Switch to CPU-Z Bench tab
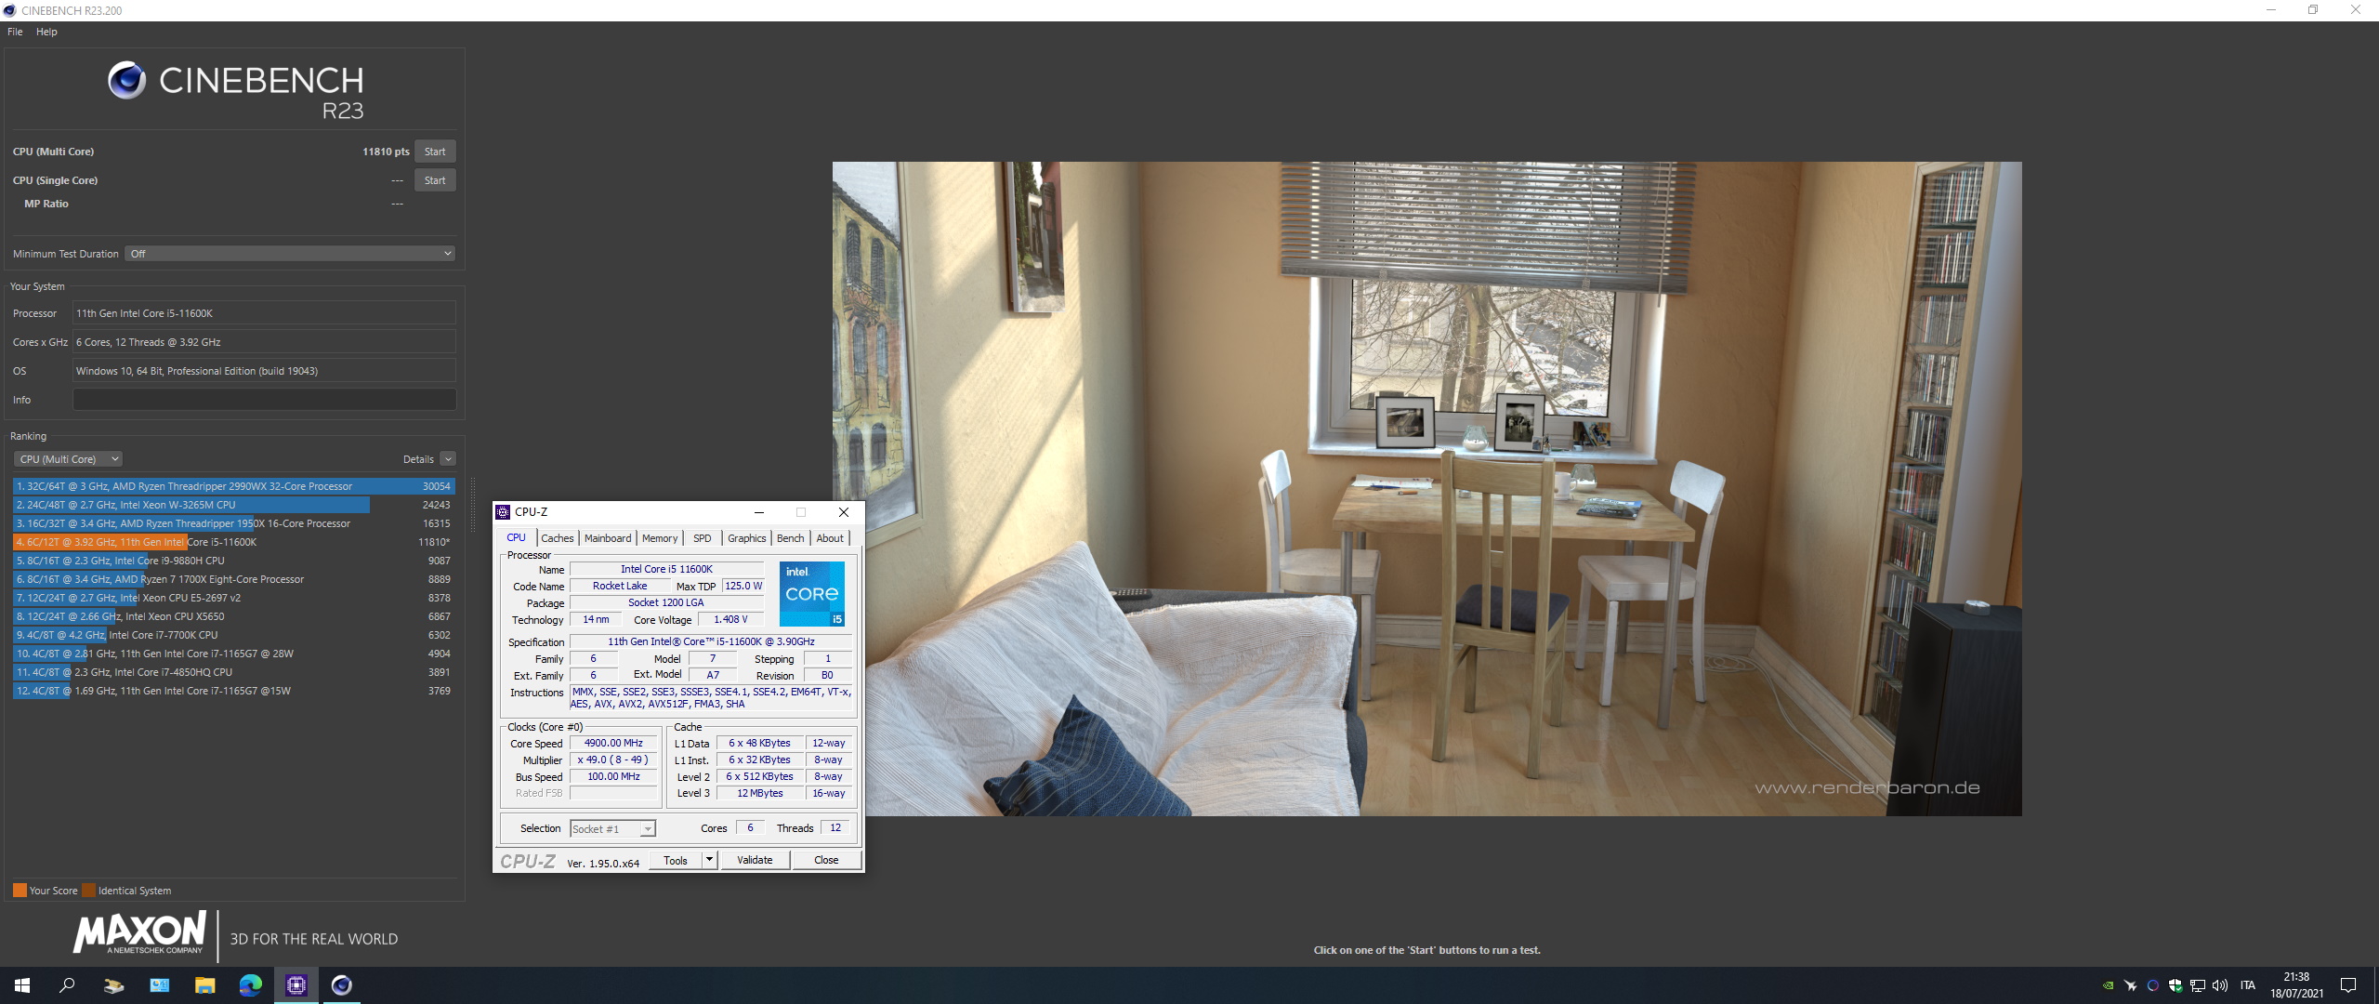This screenshot has height=1004, width=2379. click(791, 538)
